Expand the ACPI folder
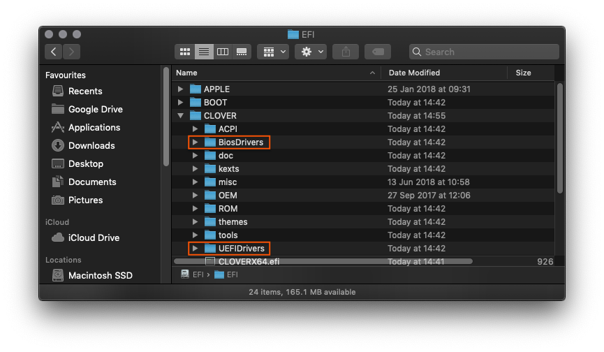Screen dimensions: 604x352 tap(195, 129)
